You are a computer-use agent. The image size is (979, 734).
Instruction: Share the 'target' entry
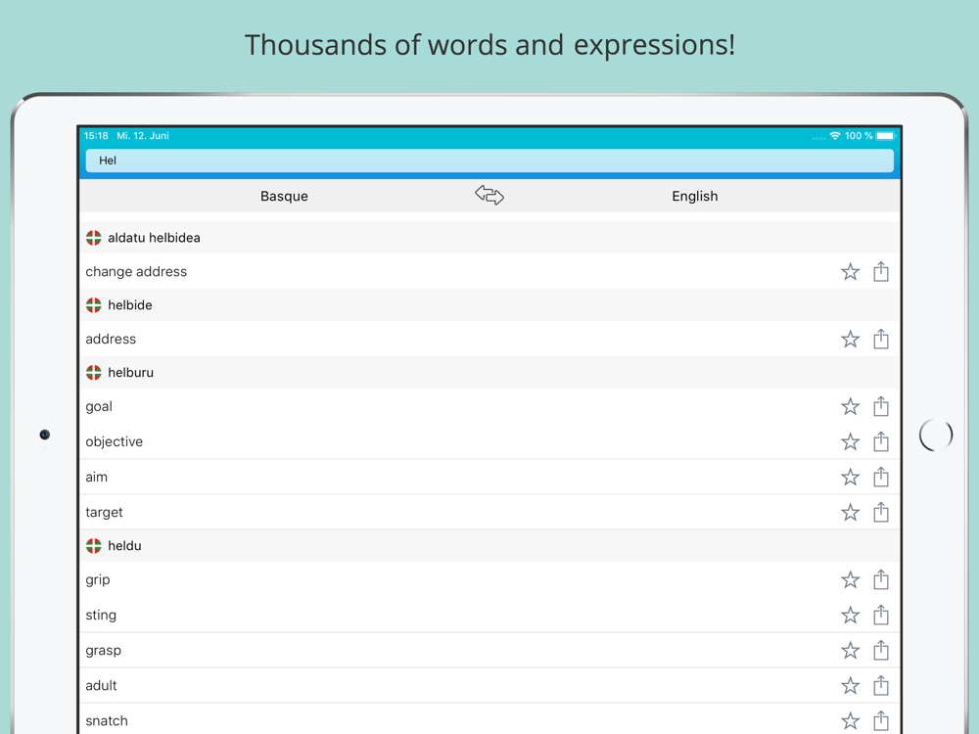880,513
